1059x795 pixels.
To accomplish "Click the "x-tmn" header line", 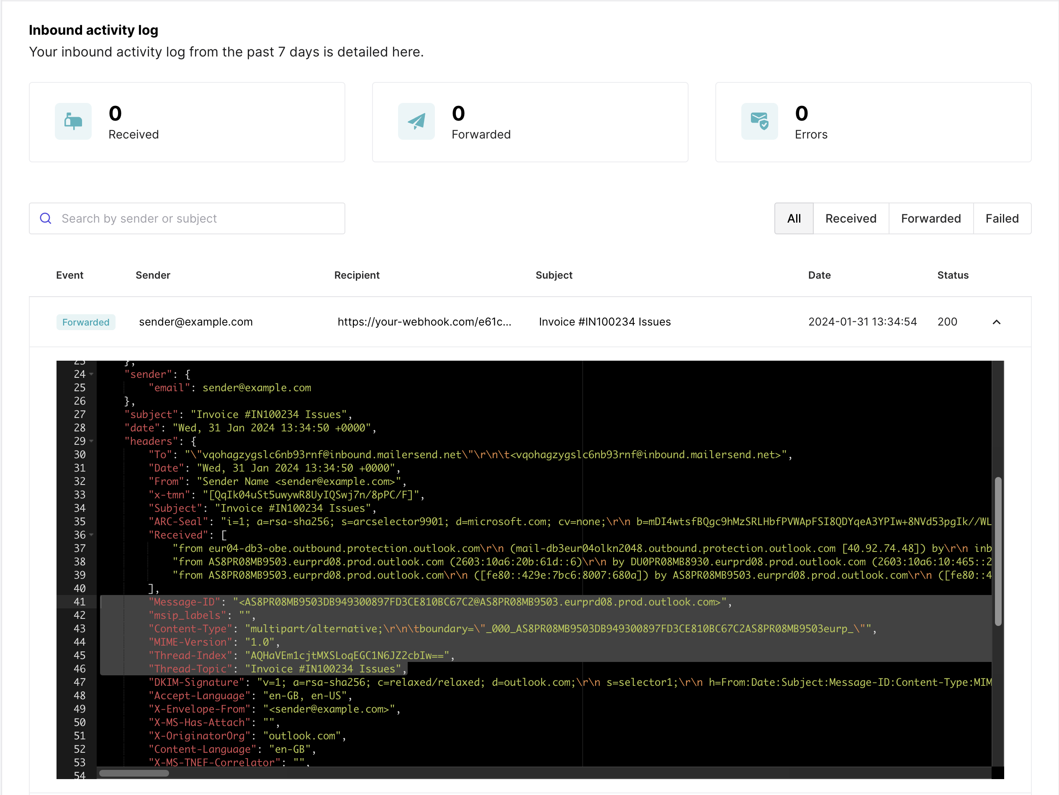I will point(286,495).
